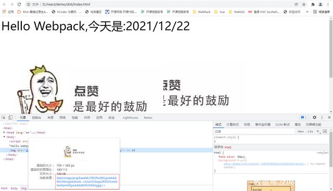333x191 pixels.
Task: Open the WebPack bookmark folder
Action: point(201,12)
